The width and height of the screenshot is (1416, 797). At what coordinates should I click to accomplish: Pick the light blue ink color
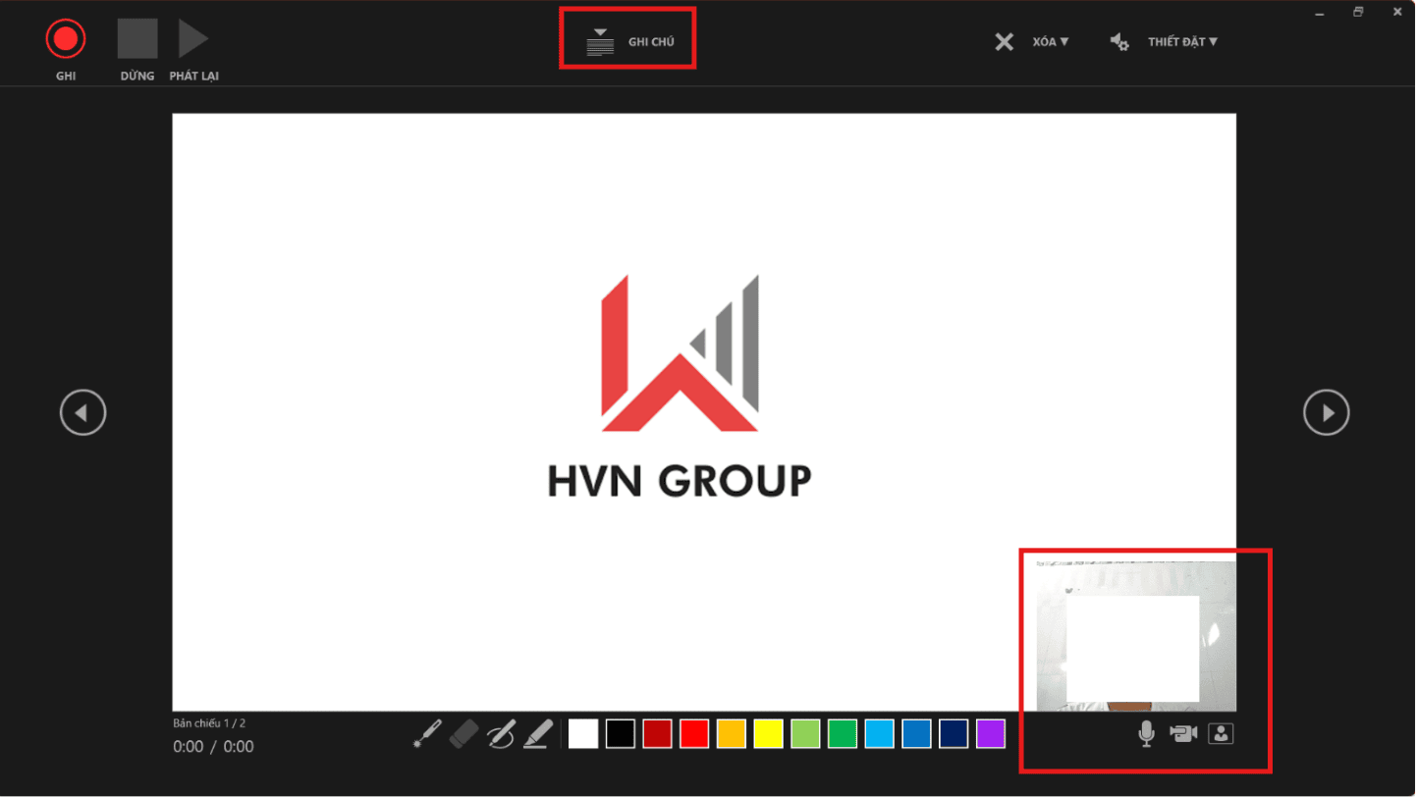coord(880,733)
